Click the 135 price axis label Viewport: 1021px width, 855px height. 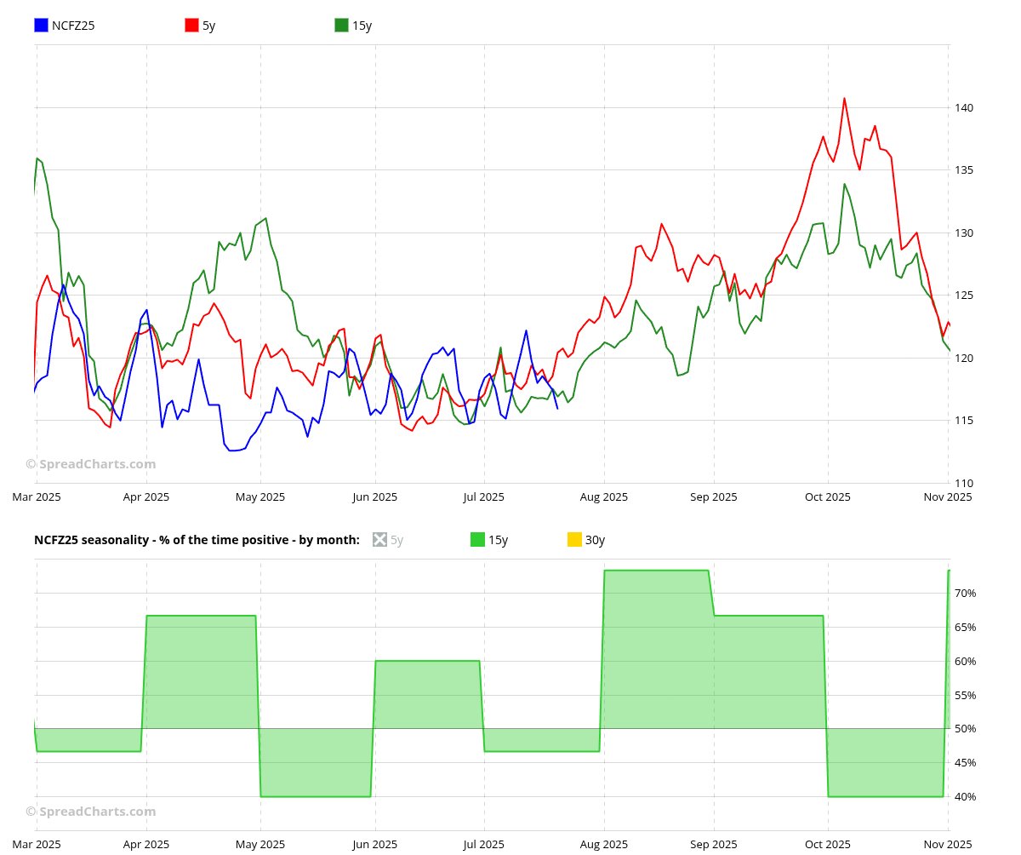(x=965, y=170)
